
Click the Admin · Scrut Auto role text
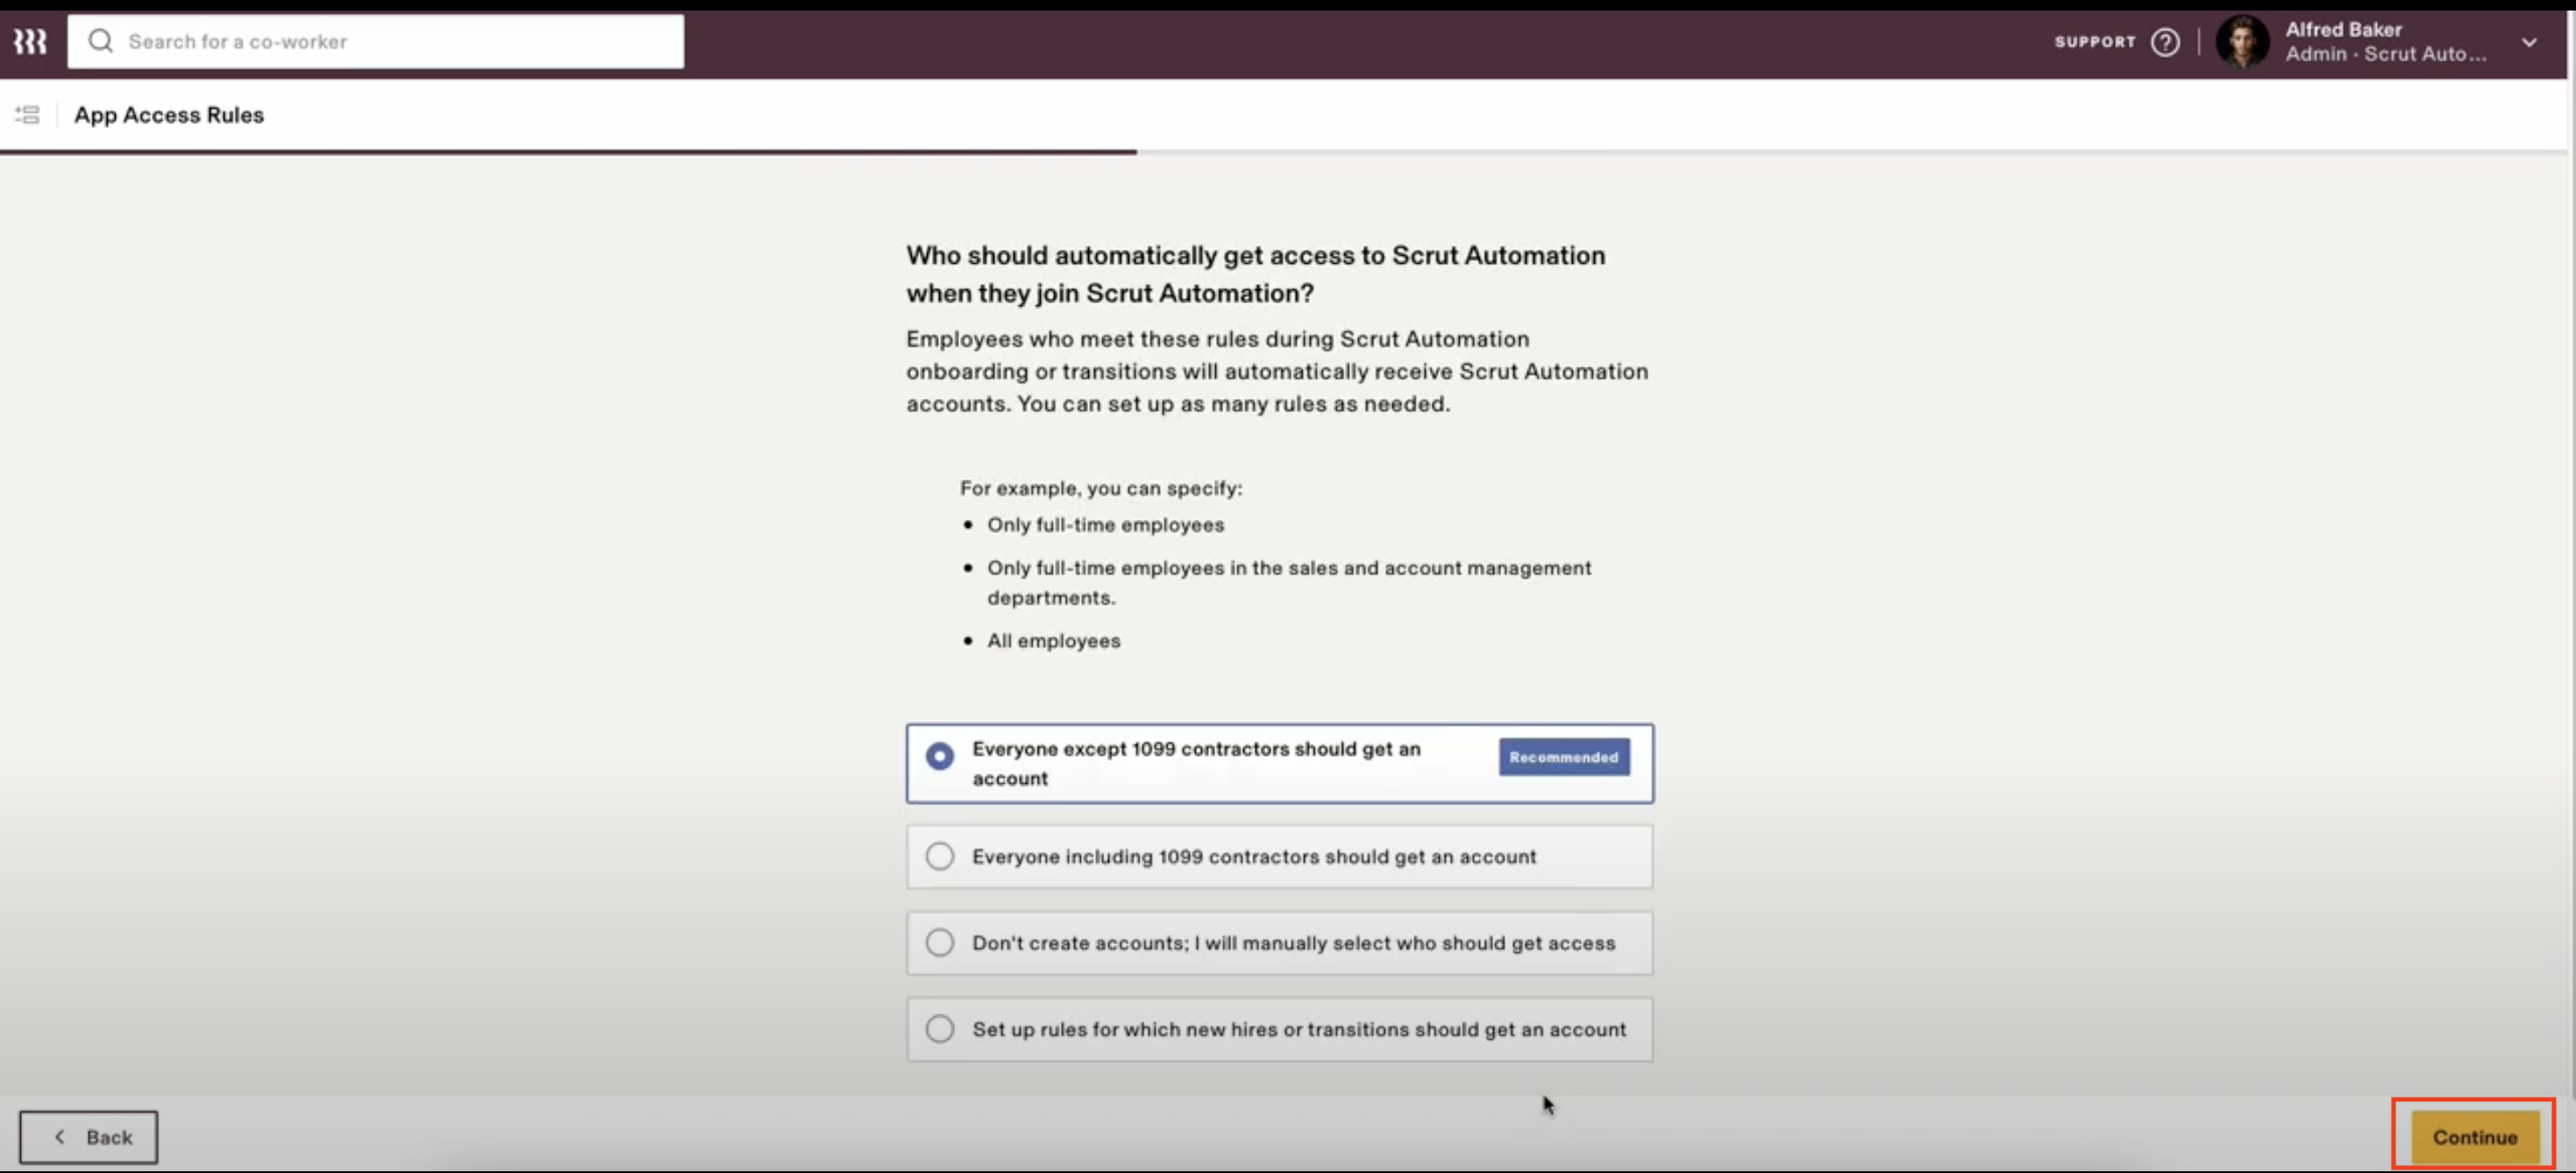tap(2385, 55)
